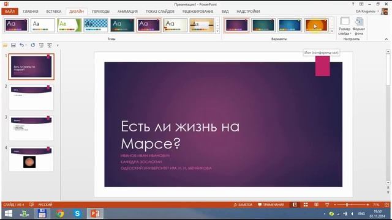Open the НАДСТРОЙКИ ribbon tab

coord(248,12)
